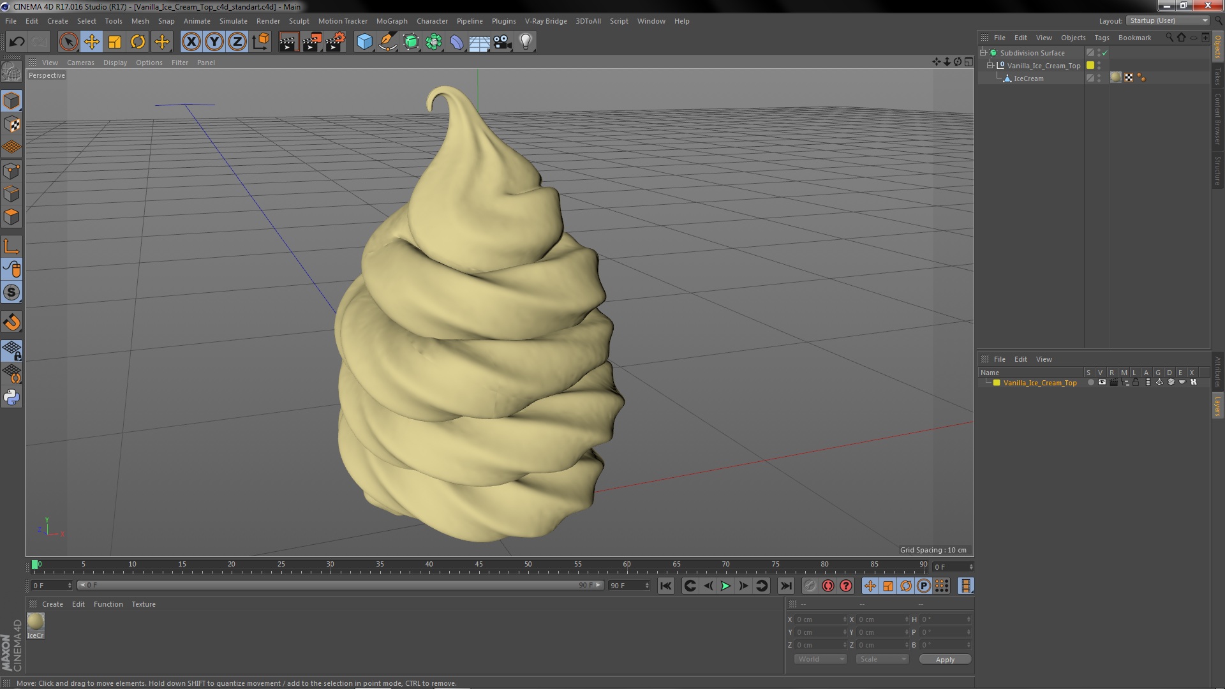Image resolution: width=1225 pixels, height=689 pixels.
Task: Add a Floor environment object
Action: tap(479, 42)
